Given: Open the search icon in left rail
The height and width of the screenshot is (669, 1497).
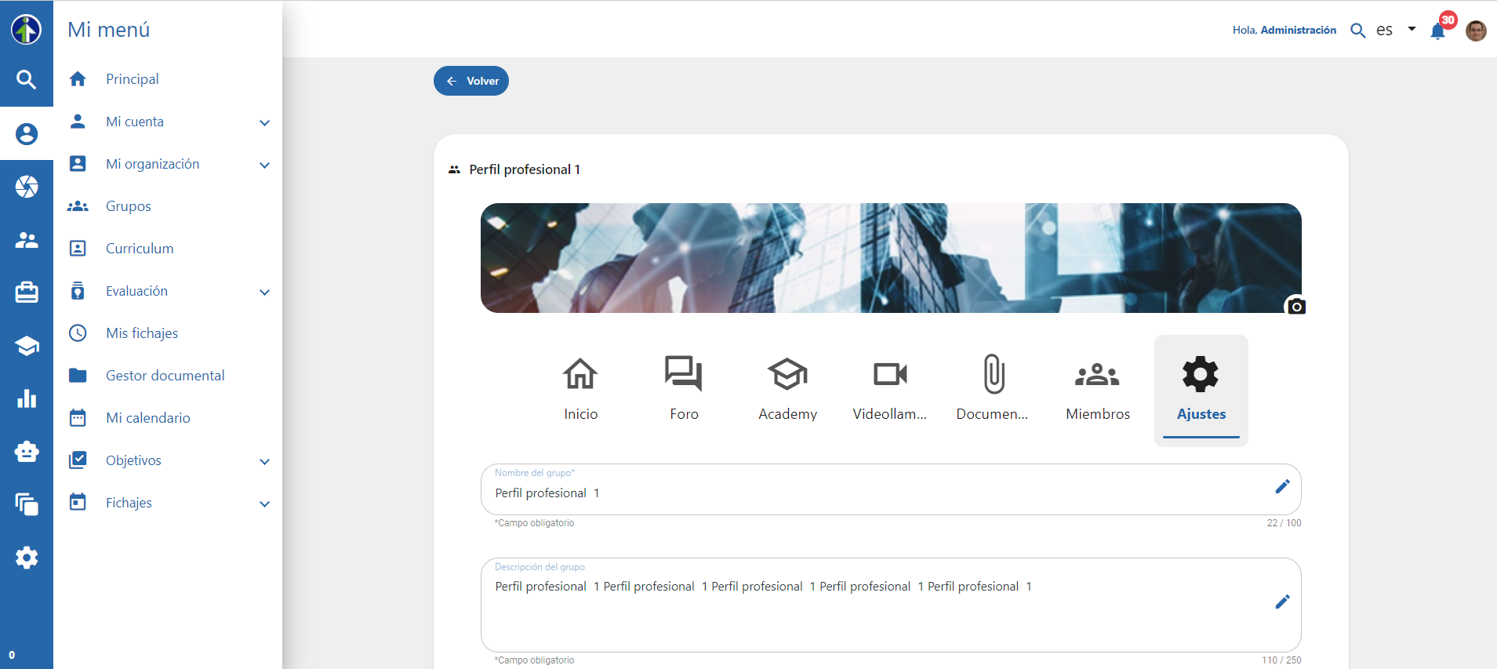Looking at the screenshot, I should 26,79.
